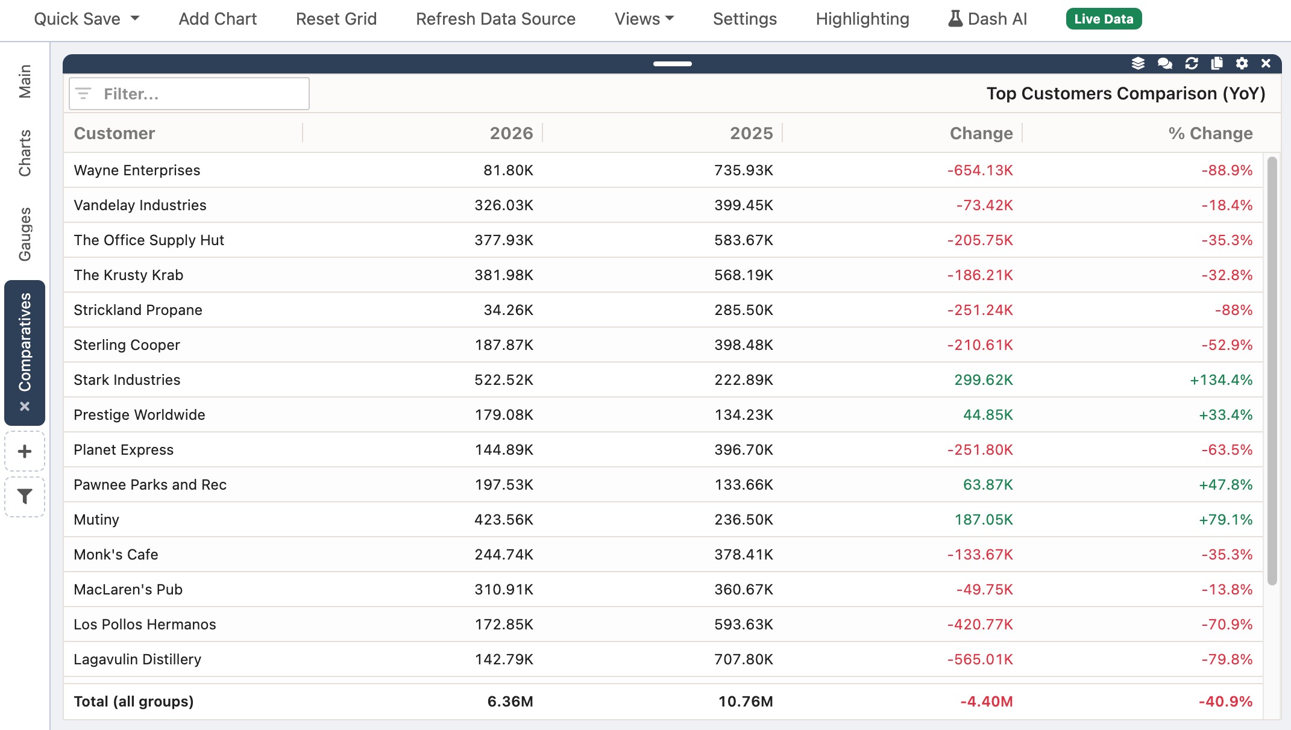Click the +47.8% value for Pawnee Parks
This screenshot has height=730, width=1291.
(x=1225, y=485)
